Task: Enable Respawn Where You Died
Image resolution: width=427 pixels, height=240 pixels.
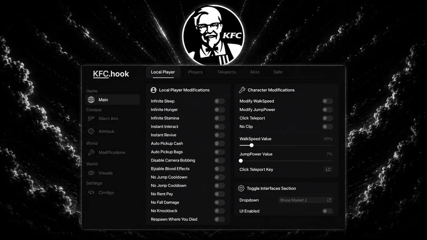Action: 220,219
